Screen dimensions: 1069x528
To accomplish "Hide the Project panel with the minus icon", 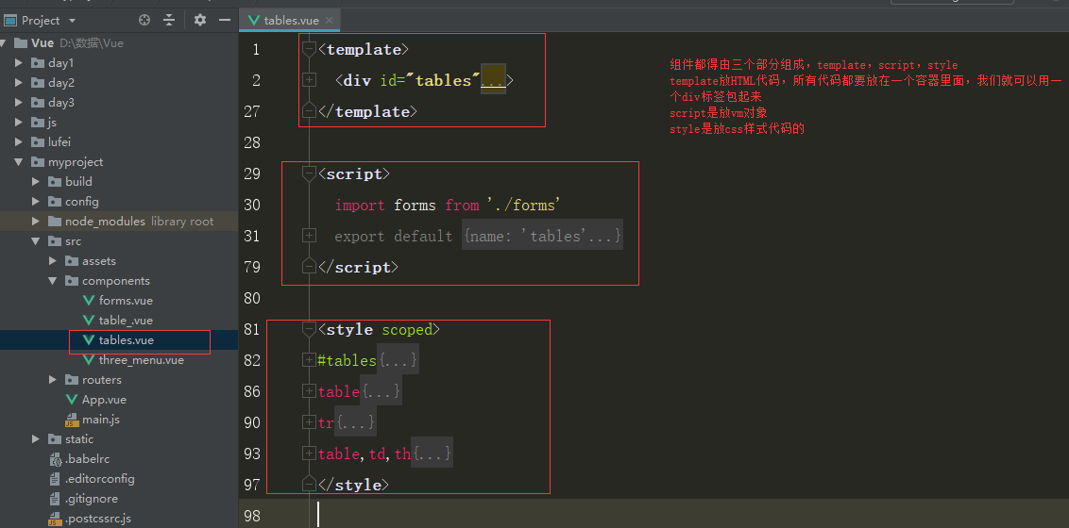I will (225, 21).
